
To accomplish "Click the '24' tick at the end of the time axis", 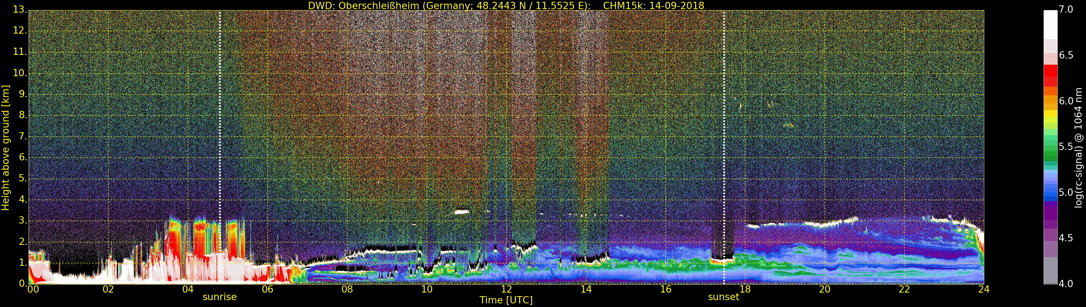I will pyautogui.click(x=984, y=289).
